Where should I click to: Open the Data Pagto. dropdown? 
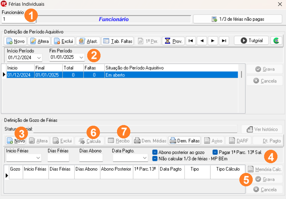(145, 158)
